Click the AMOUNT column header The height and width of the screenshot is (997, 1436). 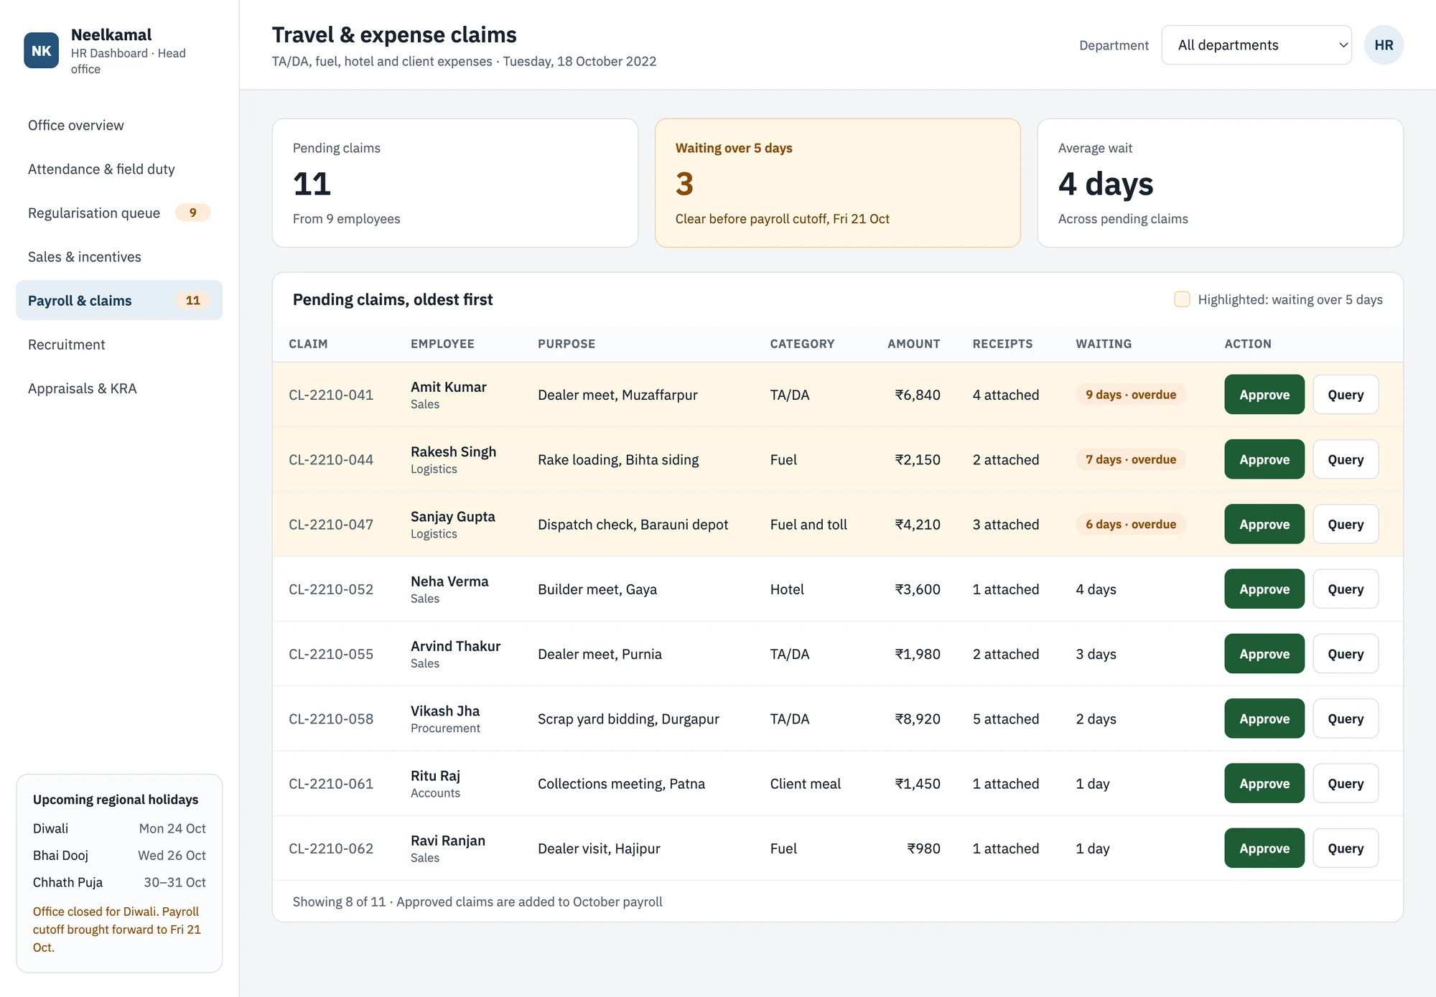tap(913, 344)
